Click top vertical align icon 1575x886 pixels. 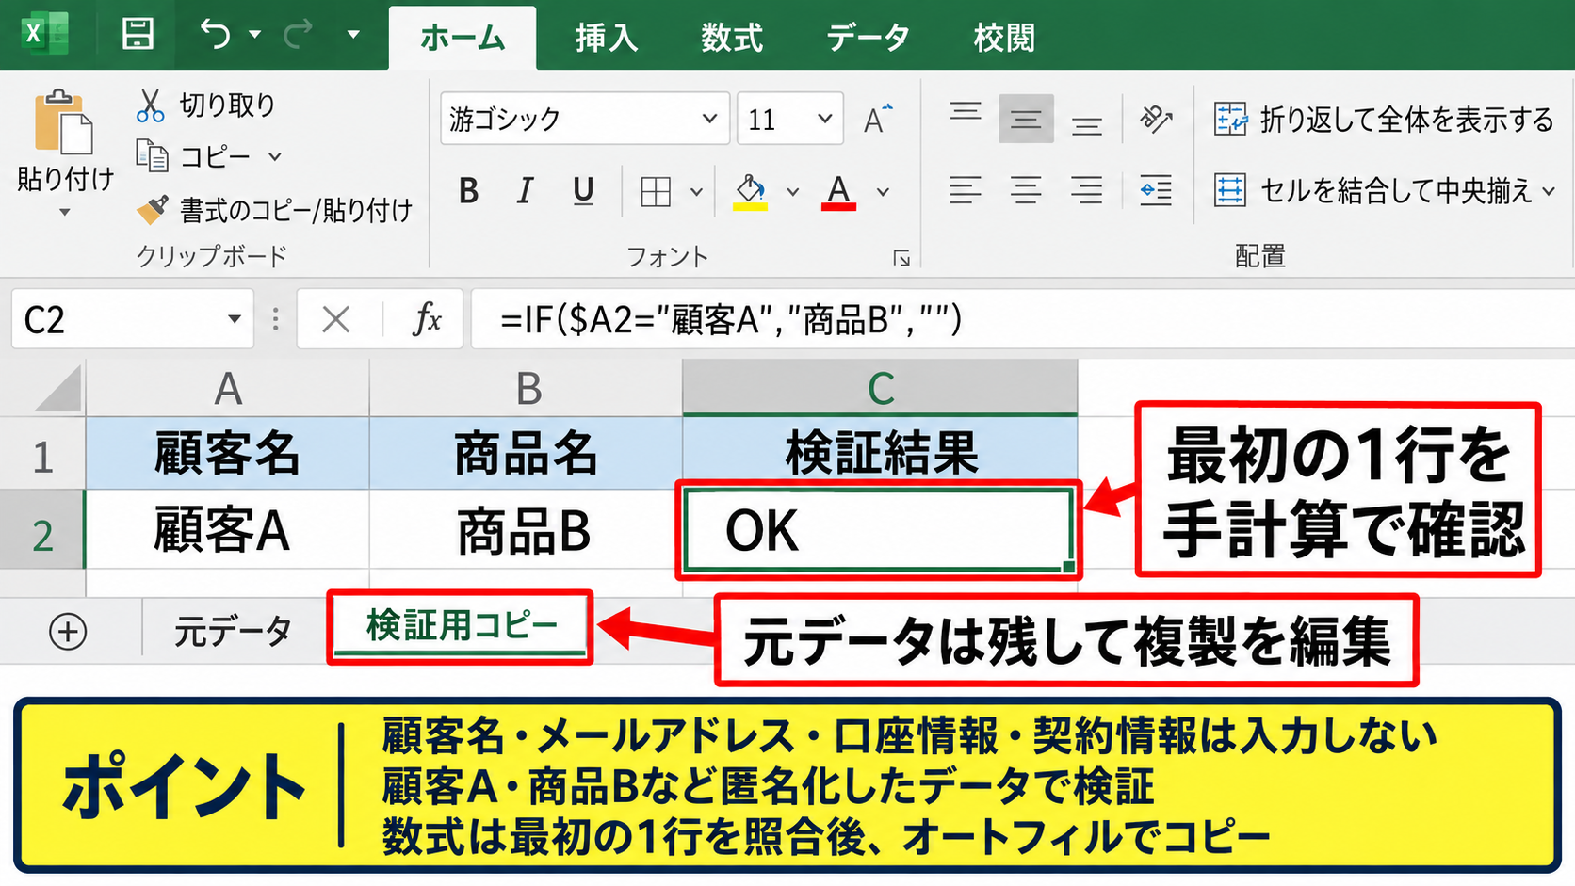point(966,113)
